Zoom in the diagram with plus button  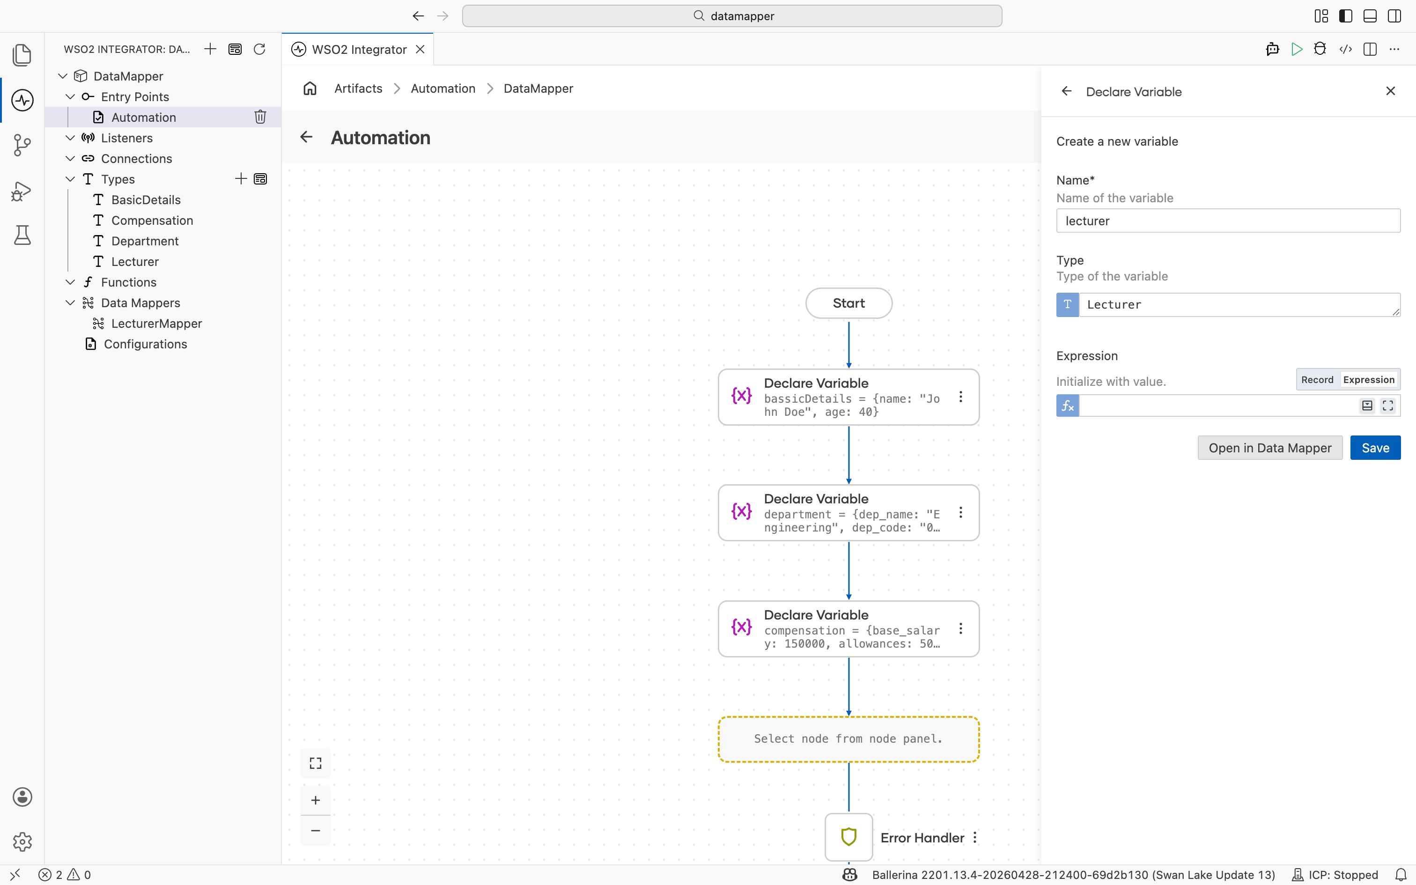(x=316, y=800)
